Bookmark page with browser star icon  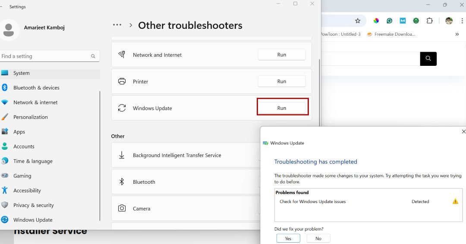358,21
